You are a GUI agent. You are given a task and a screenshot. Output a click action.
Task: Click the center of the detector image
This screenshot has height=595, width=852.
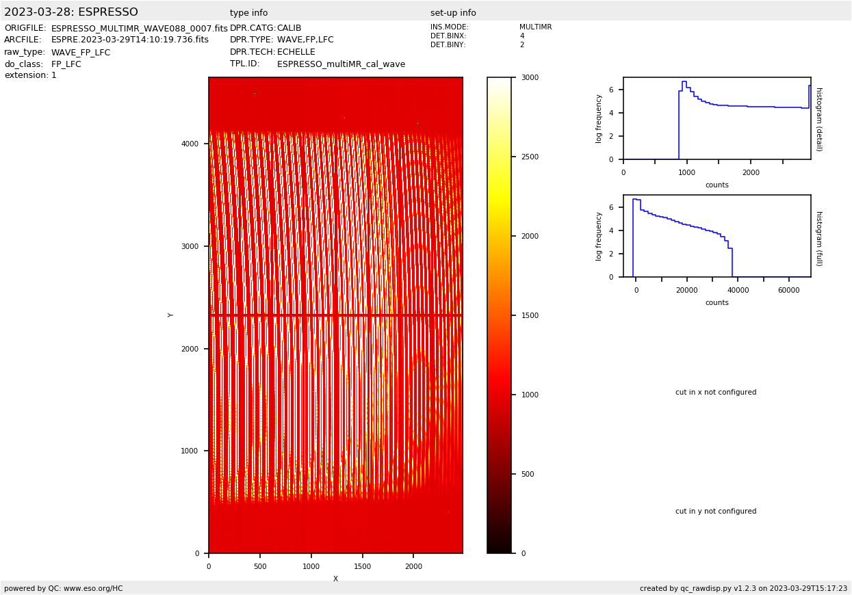coord(335,315)
